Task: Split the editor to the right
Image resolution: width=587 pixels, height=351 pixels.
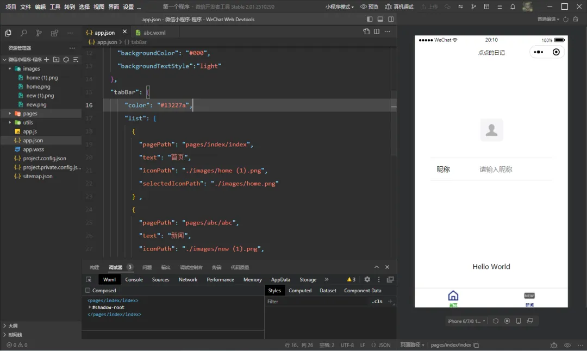Action: coord(377,32)
